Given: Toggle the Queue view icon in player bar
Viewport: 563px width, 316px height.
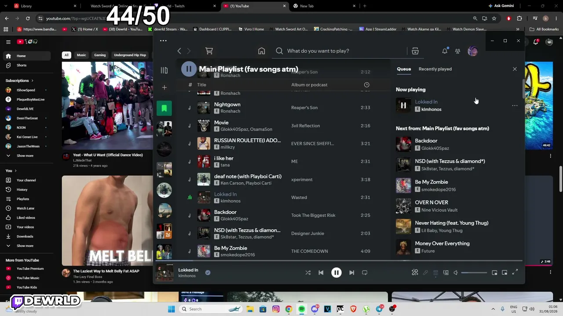Looking at the screenshot, I should (435, 273).
